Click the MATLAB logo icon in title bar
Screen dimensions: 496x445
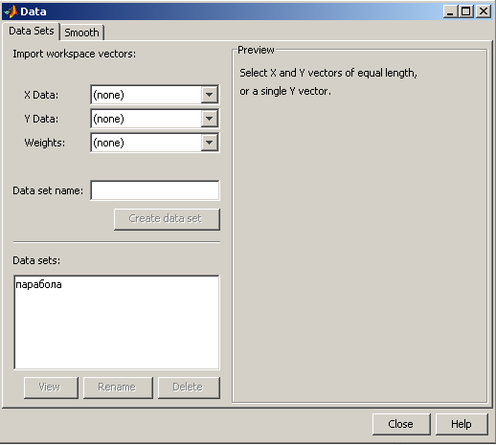11,11
